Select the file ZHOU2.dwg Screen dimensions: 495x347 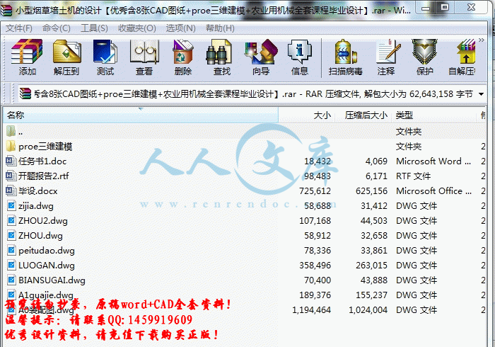[x=245, y=220]
